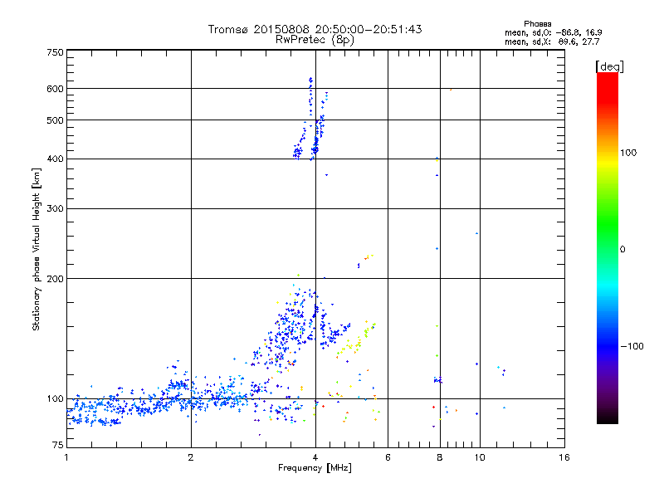Click the colorbar tick label '0'
664x498 pixels.
pos(622,250)
